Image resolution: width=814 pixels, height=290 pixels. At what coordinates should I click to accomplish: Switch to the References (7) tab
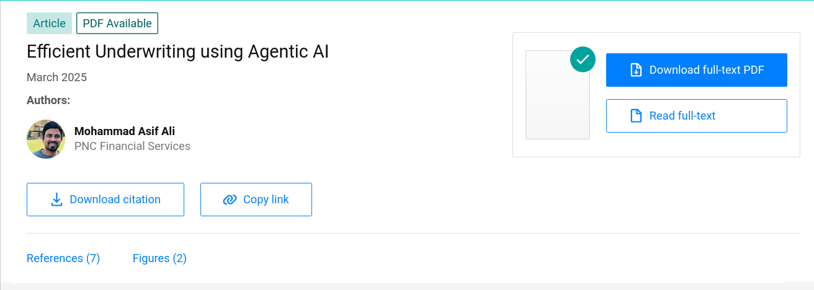point(63,258)
